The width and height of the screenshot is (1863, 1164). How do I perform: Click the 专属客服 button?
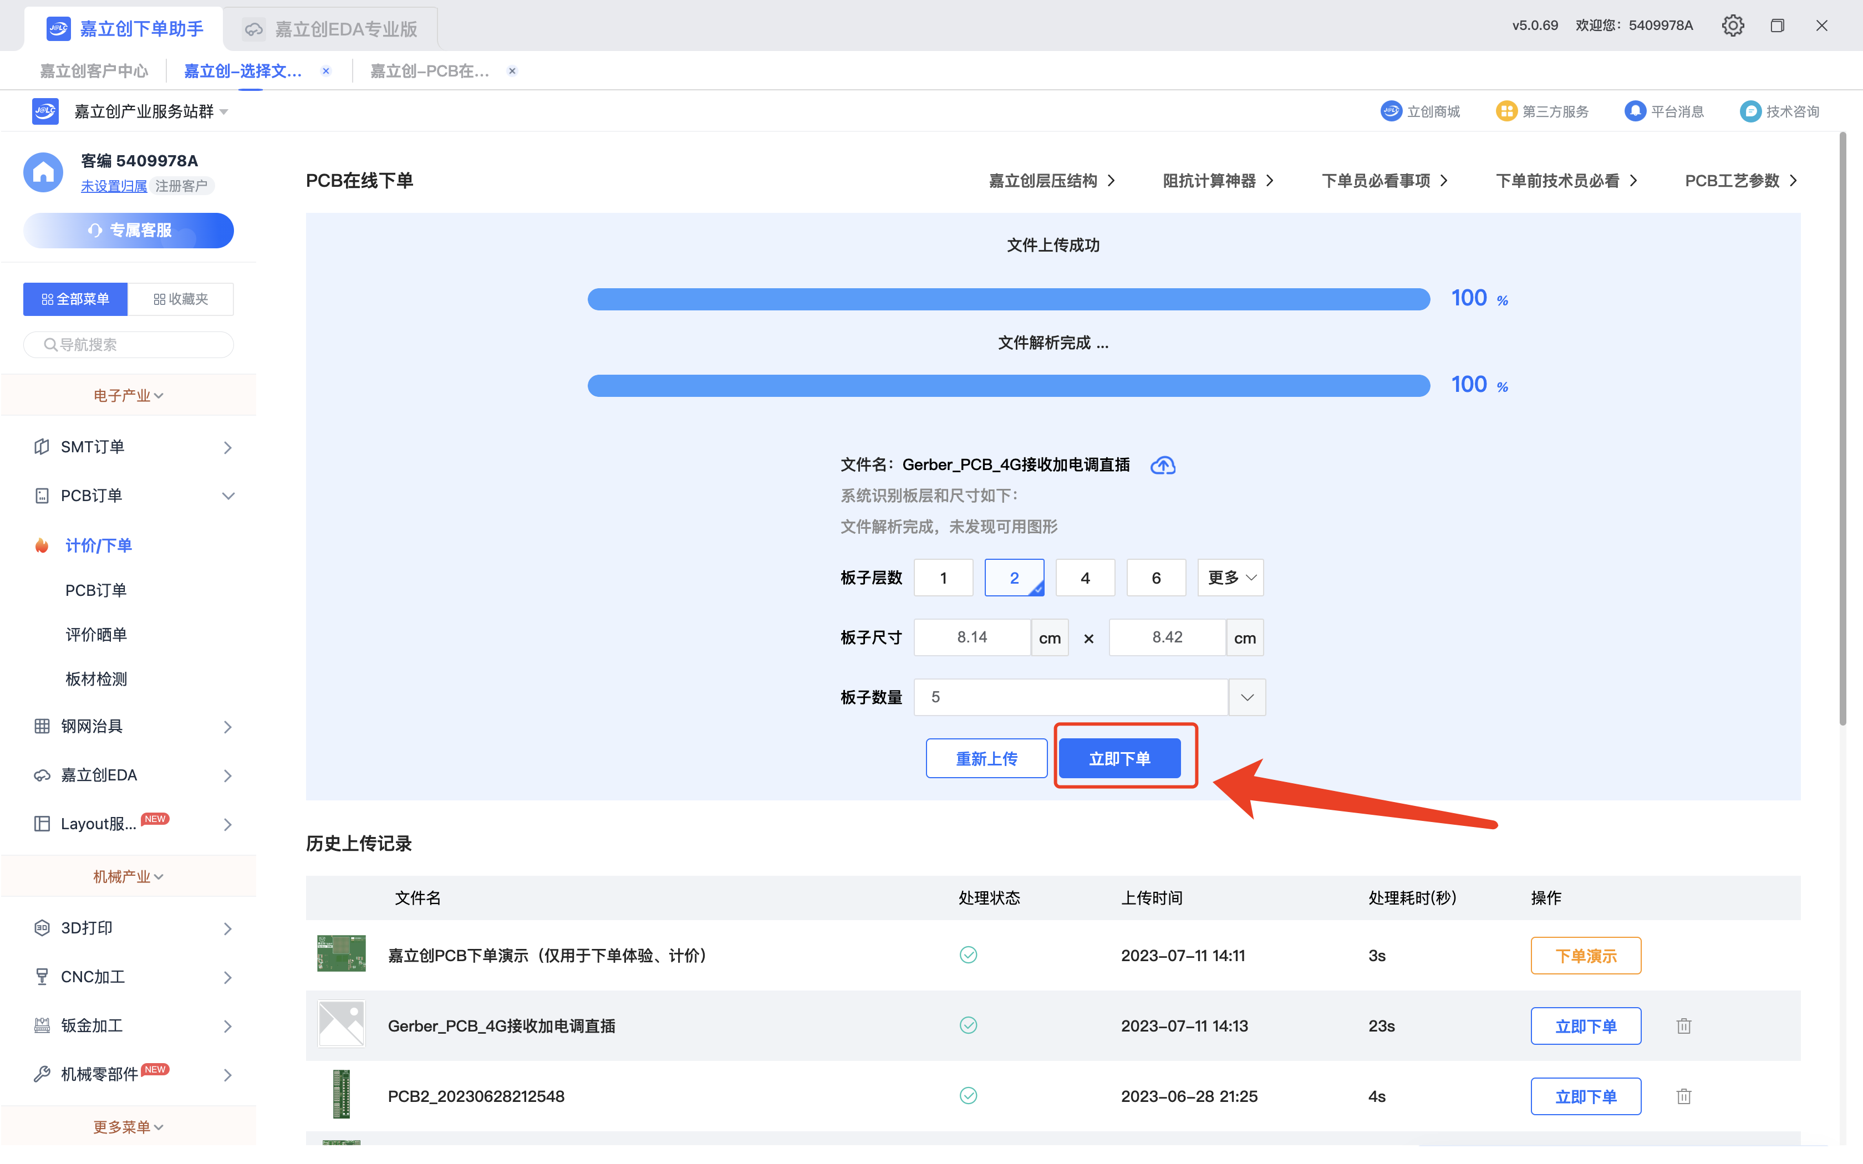tap(129, 230)
